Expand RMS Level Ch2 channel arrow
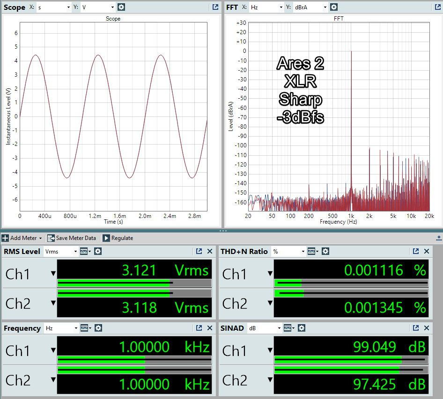This screenshot has height=399, width=443. [53, 303]
